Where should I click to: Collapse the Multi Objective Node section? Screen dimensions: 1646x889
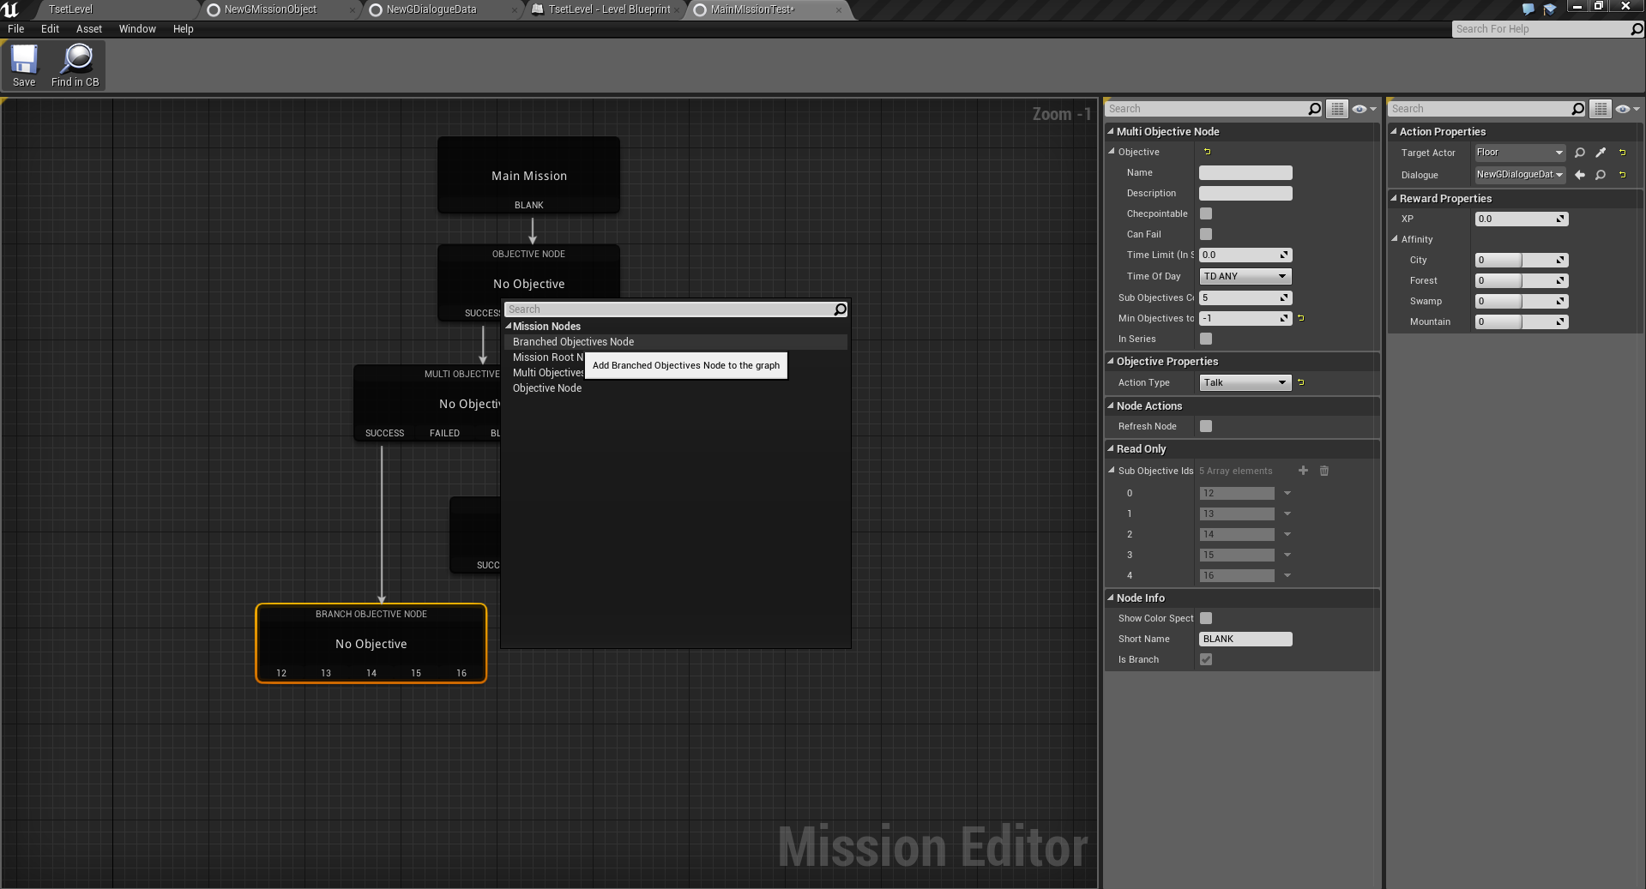[1111, 131]
